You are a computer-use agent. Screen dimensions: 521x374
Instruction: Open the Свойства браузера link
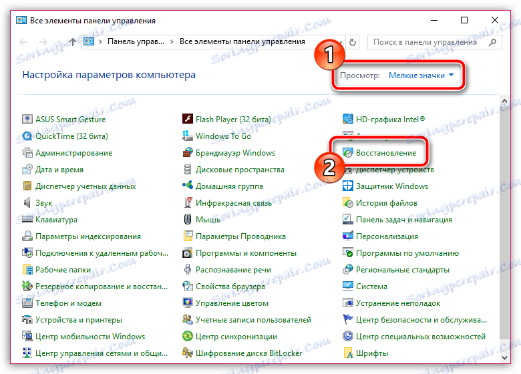[x=230, y=287]
